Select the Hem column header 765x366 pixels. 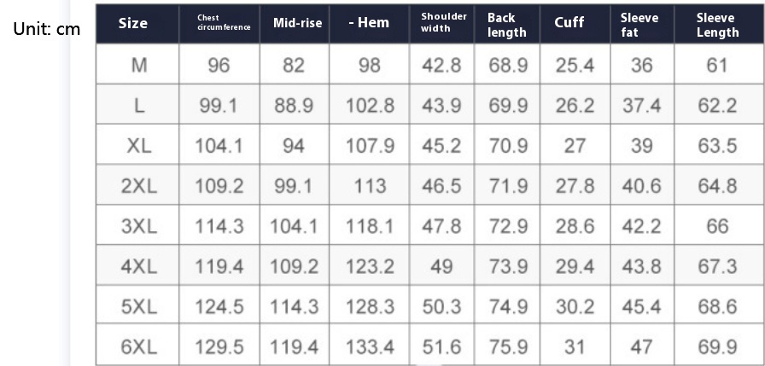click(369, 22)
